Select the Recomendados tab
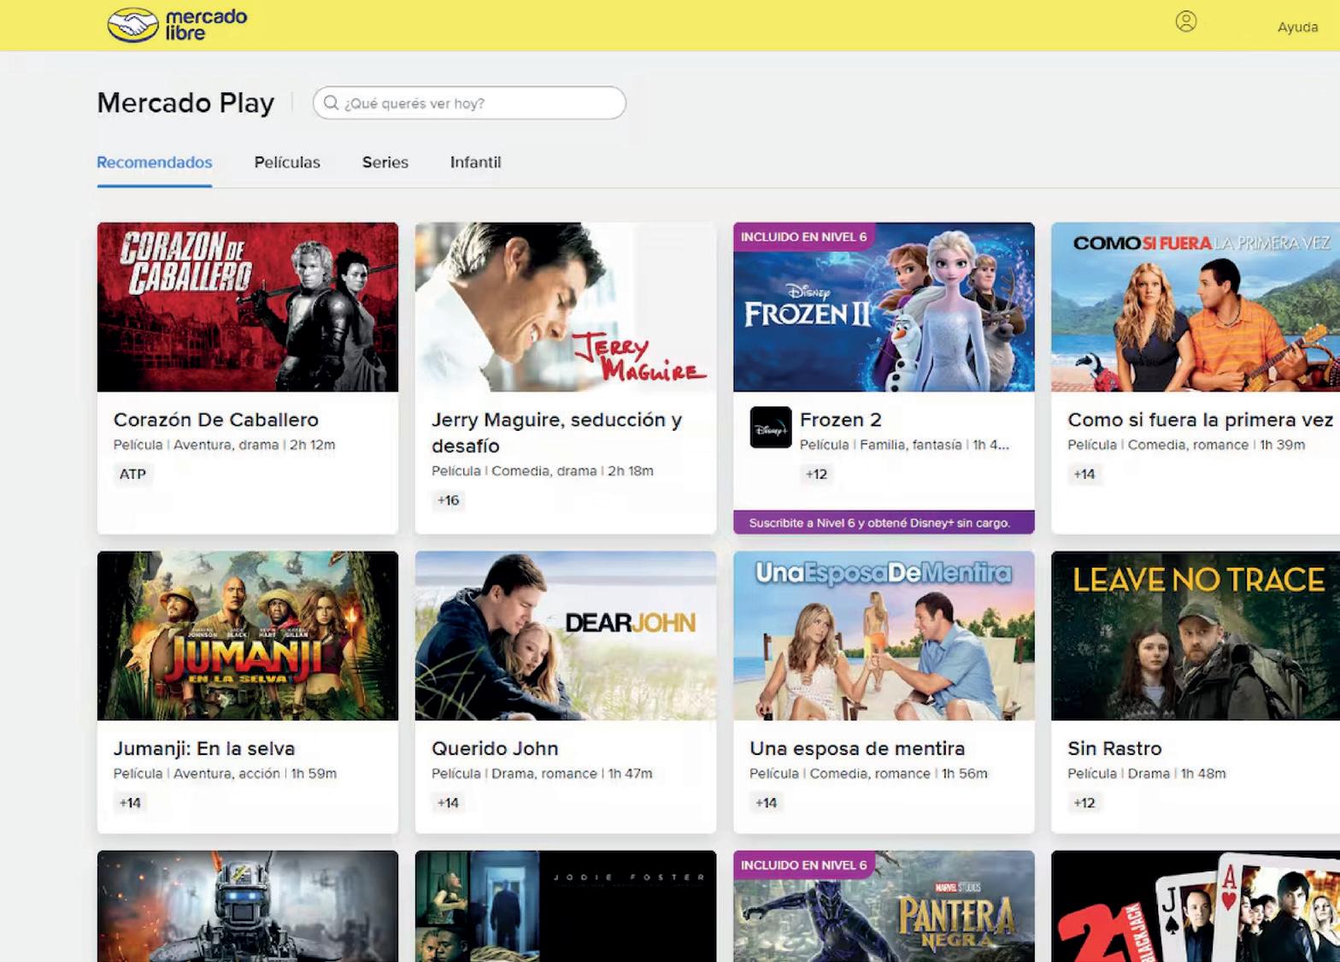This screenshot has height=962, width=1340. click(155, 162)
